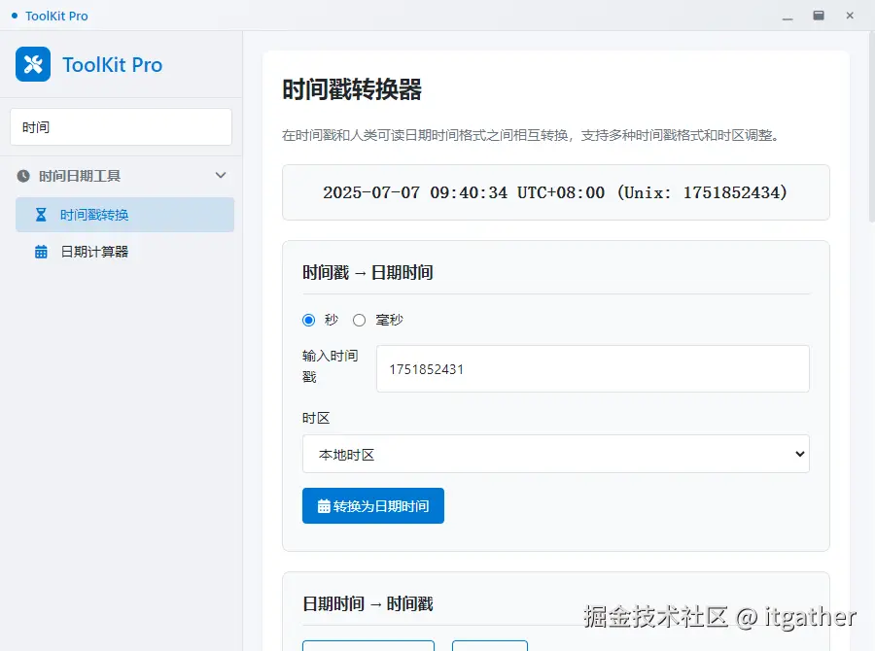
Task: Click the ToolKit Pro title bar text
Action: tap(57, 17)
